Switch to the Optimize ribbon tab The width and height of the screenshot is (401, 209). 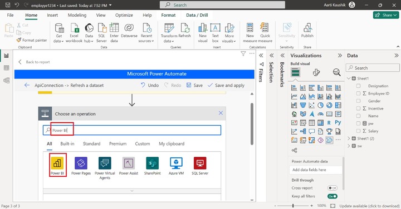[x=124, y=15]
